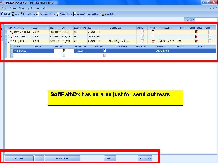Click the expander on the highlighted material row

tap(12, 51)
